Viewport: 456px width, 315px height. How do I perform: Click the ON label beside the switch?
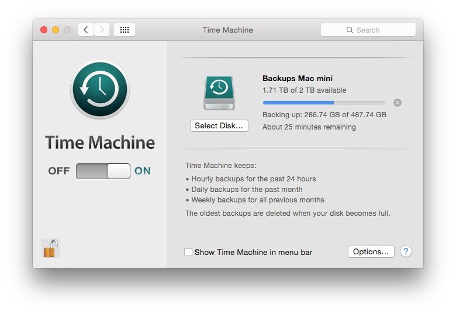tap(143, 171)
